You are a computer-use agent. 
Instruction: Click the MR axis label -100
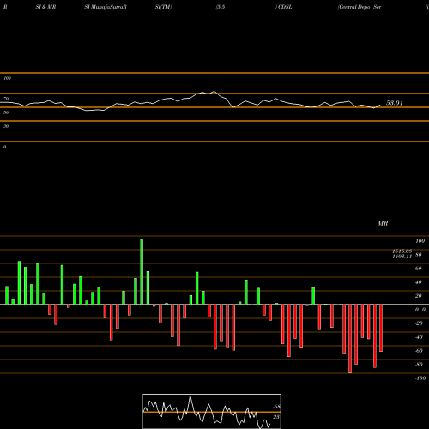click(x=420, y=378)
